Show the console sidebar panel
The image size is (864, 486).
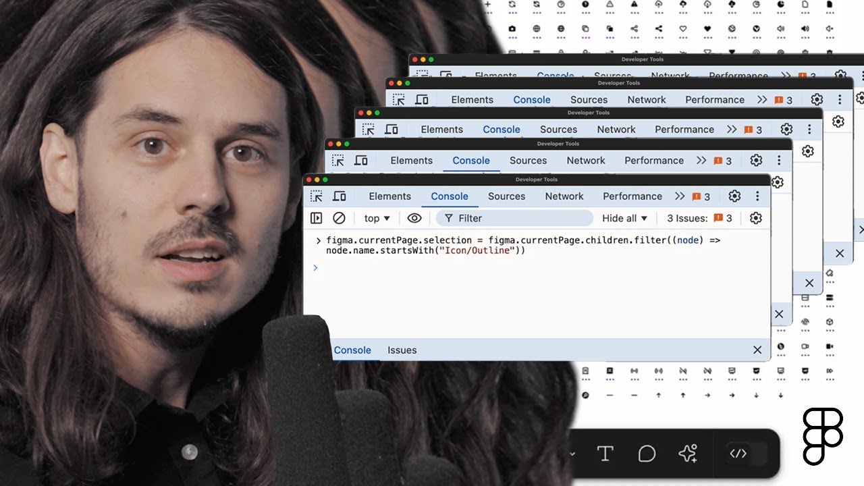[316, 218]
